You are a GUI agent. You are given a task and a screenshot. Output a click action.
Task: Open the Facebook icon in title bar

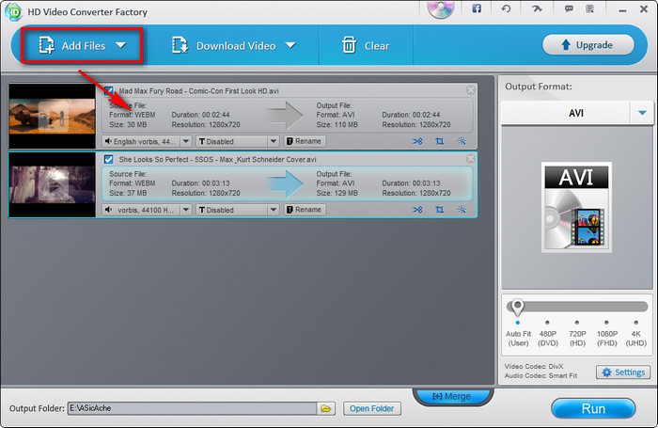tap(477, 8)
